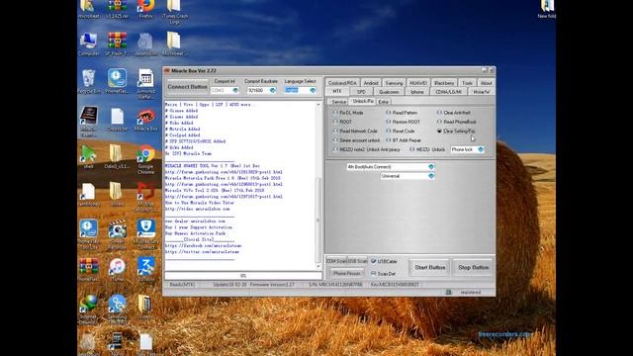Open the Language Select dropdown

click(313, 90)
